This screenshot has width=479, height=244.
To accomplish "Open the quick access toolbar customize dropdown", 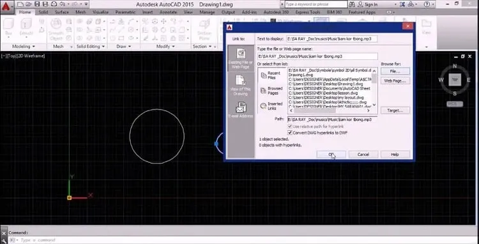I will pyautogui.click(x=86, y=4).
